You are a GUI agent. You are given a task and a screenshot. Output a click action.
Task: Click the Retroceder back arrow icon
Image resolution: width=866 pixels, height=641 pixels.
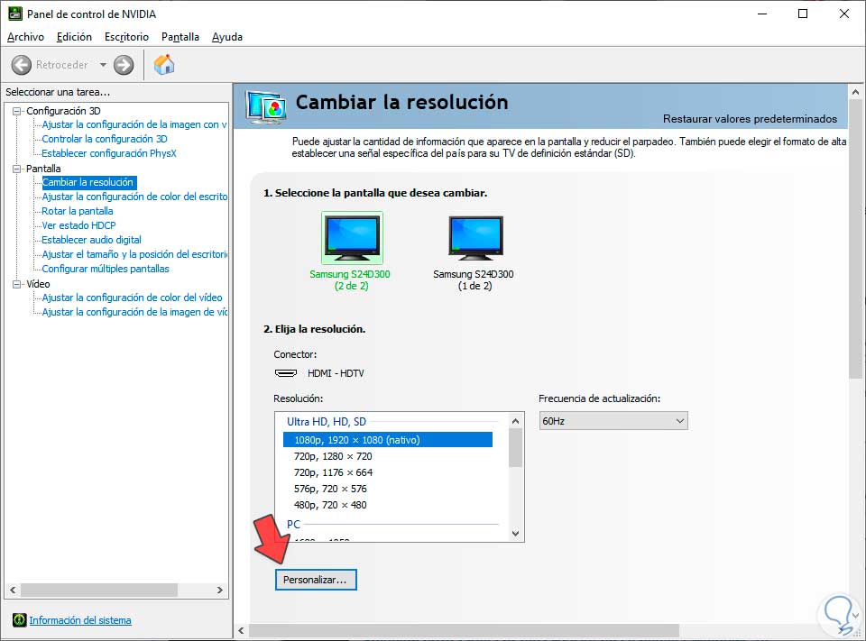22,65
